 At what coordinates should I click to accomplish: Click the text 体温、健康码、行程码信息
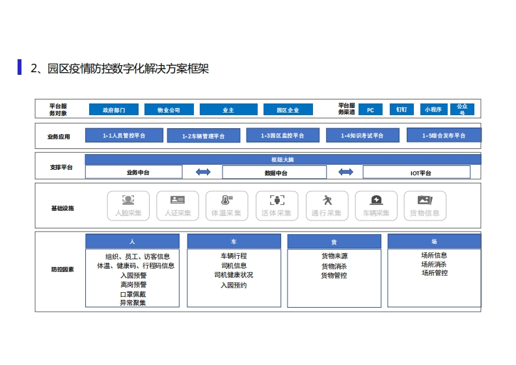tap(135, 265)
